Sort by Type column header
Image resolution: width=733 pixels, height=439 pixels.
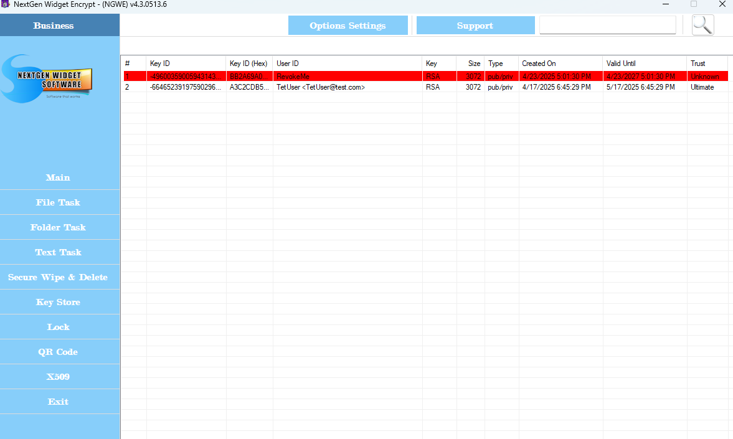(501, 64)
